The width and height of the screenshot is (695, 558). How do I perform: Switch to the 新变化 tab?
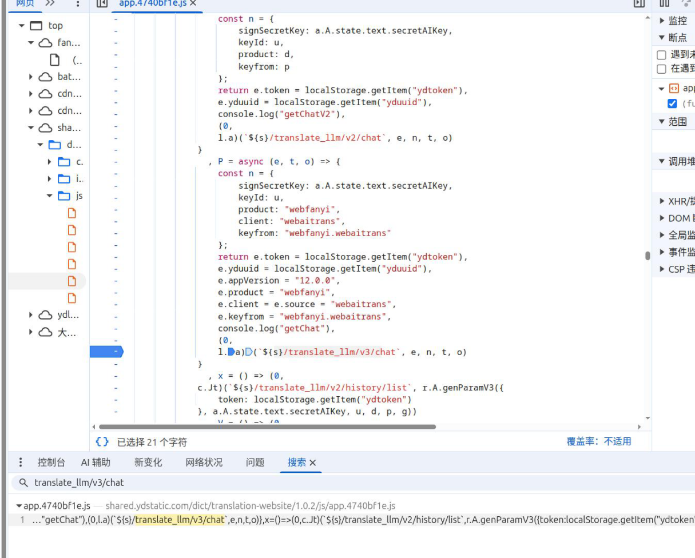pos(148,463)
